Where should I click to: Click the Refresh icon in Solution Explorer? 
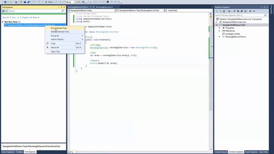pyautogui.click(x=238, y=11)
